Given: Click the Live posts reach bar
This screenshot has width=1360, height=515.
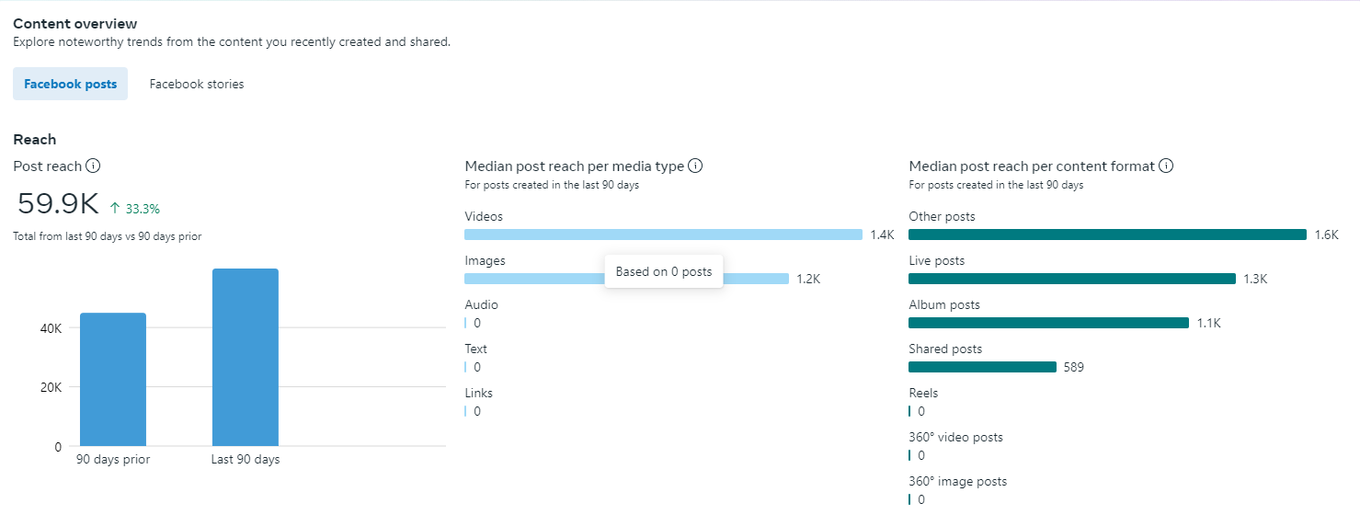Looking at the screenshot, I should click(x=1071, y=279).
